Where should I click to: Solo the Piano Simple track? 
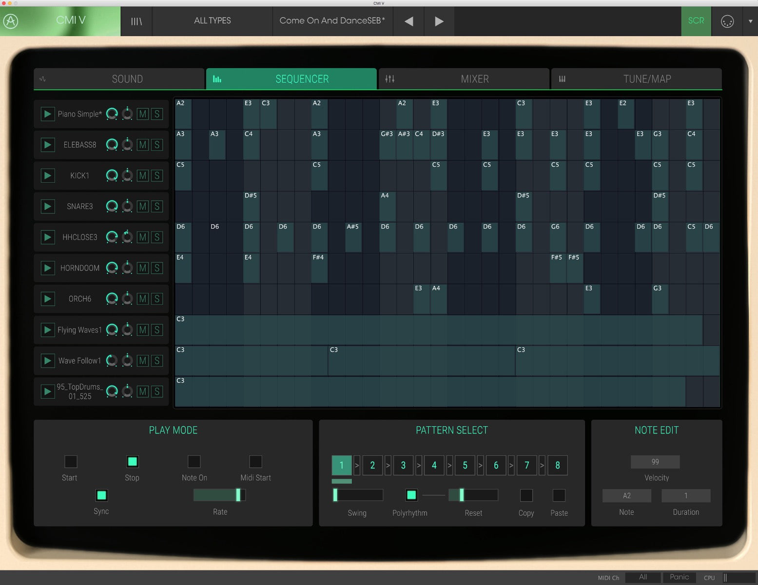pos(156,114)
